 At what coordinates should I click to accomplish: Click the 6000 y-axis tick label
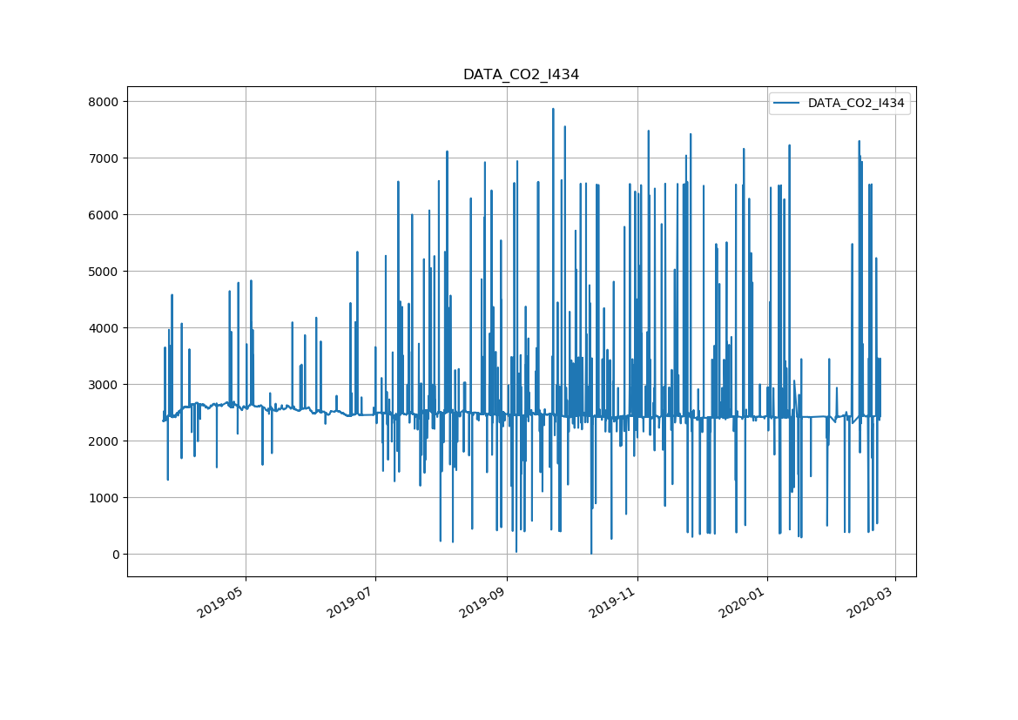click(x=104, y=215)
